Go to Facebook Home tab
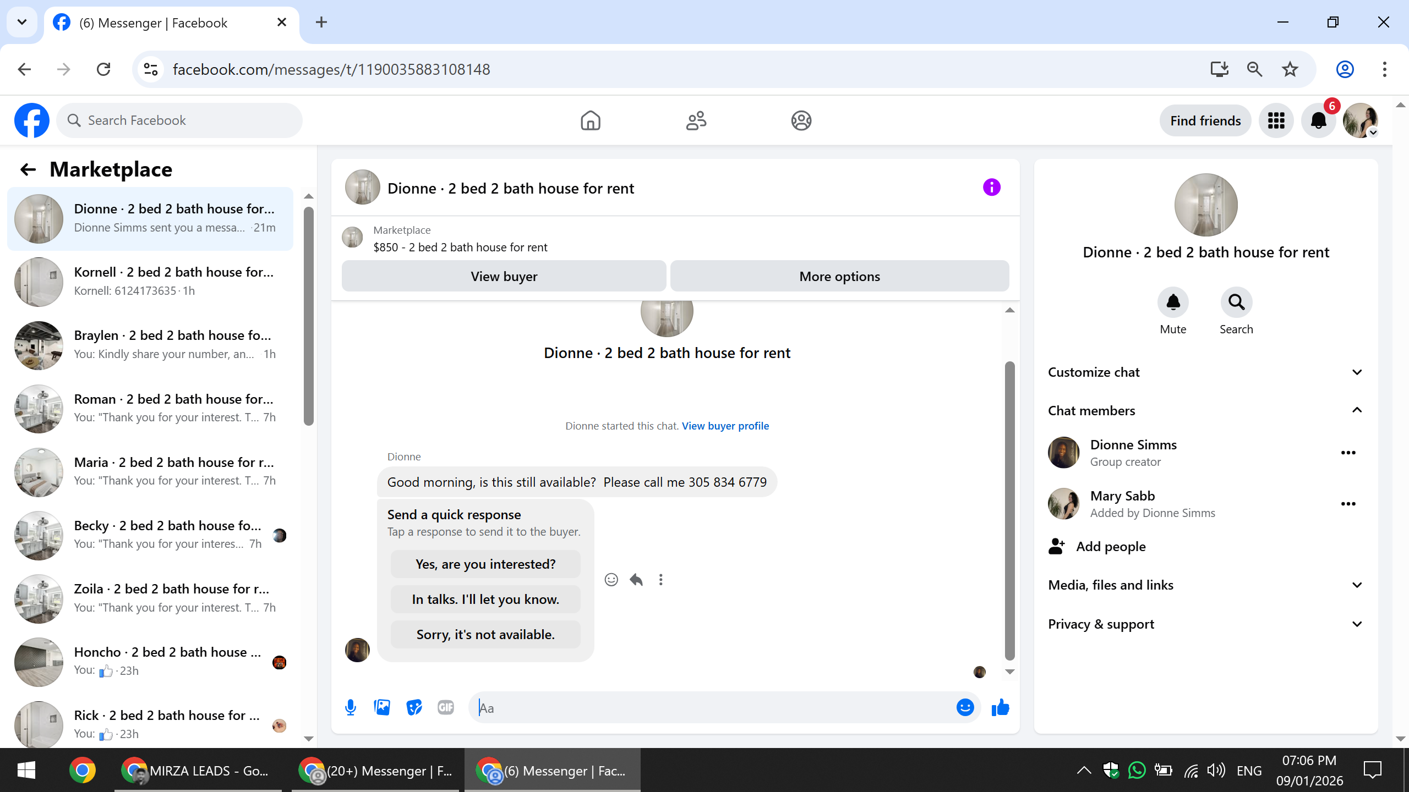 tap(590, 120)
